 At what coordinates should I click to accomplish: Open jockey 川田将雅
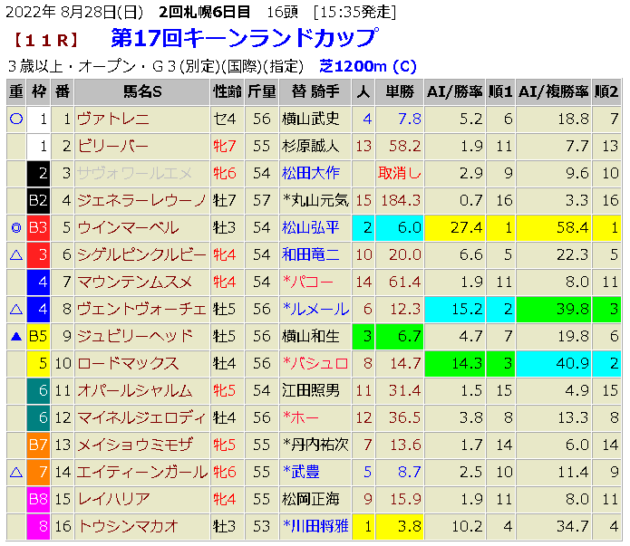point(315,526)
